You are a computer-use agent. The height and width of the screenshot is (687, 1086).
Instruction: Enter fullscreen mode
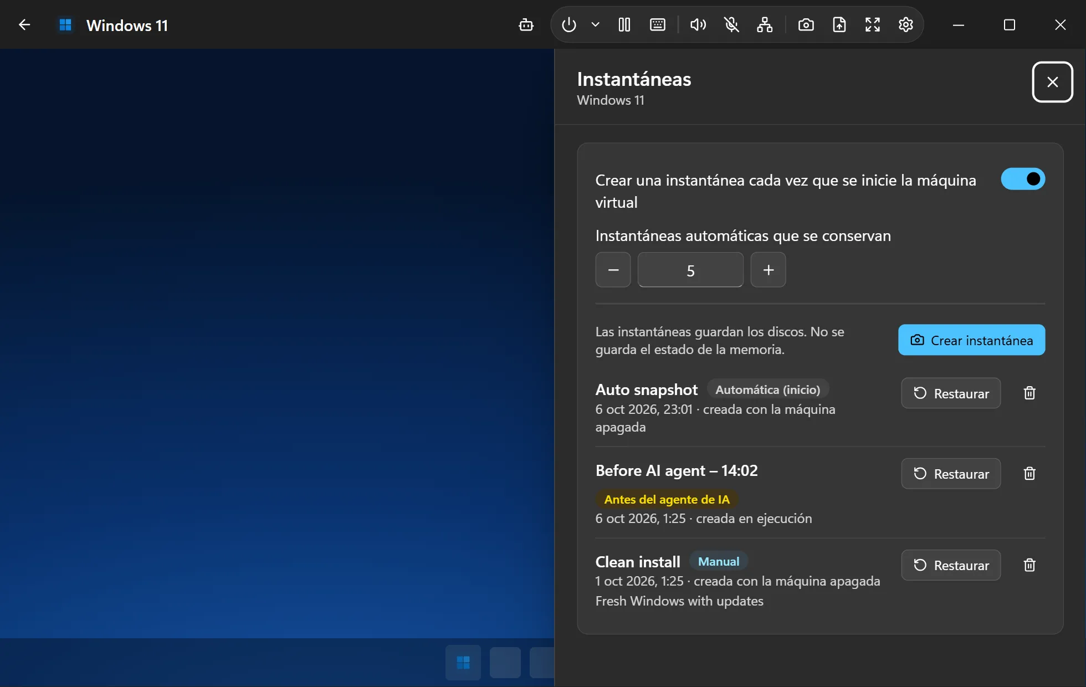coord(873,25)
